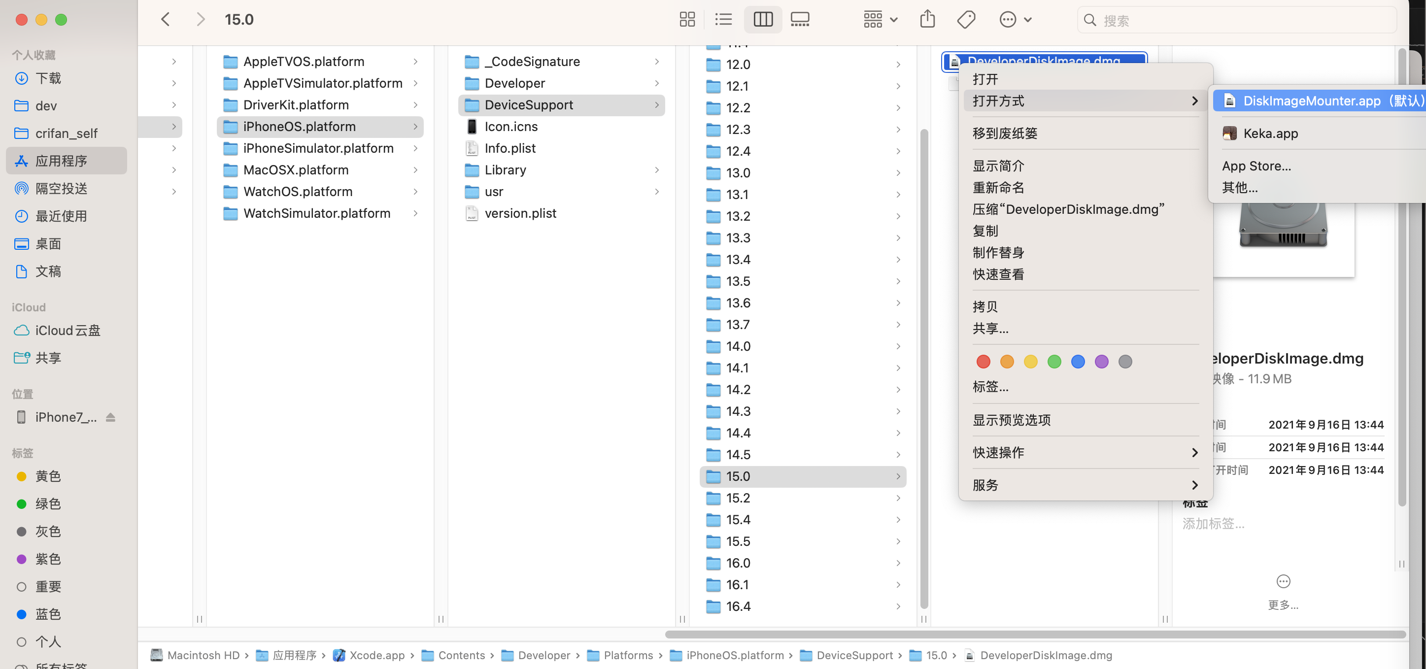Open crifan_self in the sidebar
The height and width of the screenshot is (669, 1426).
coord(67,134)
